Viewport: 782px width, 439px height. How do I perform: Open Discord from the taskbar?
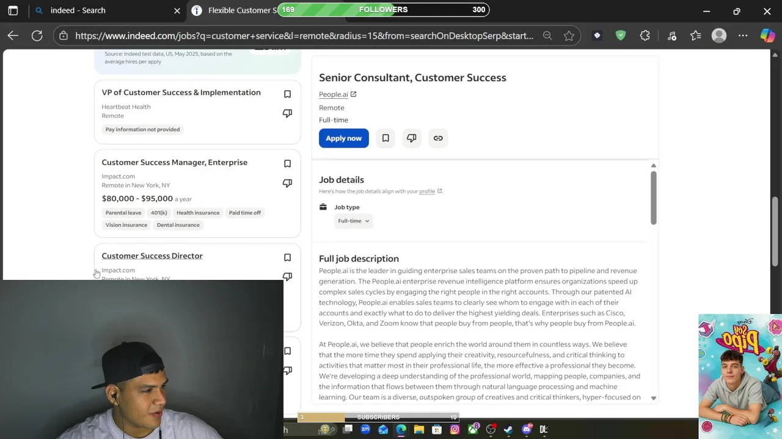[527, 429]
